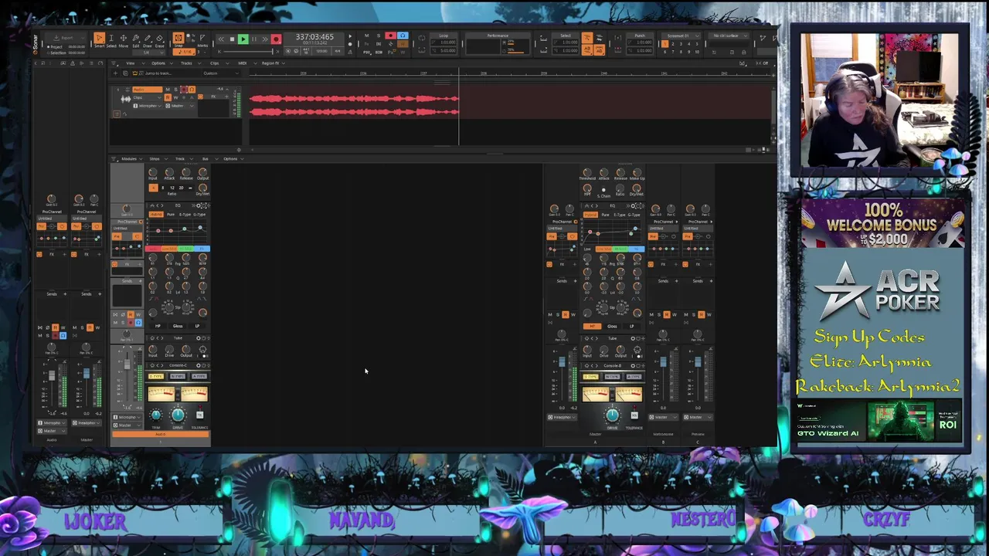Pick the Move tool
This screenshot has height=556, width=989.
124,39
